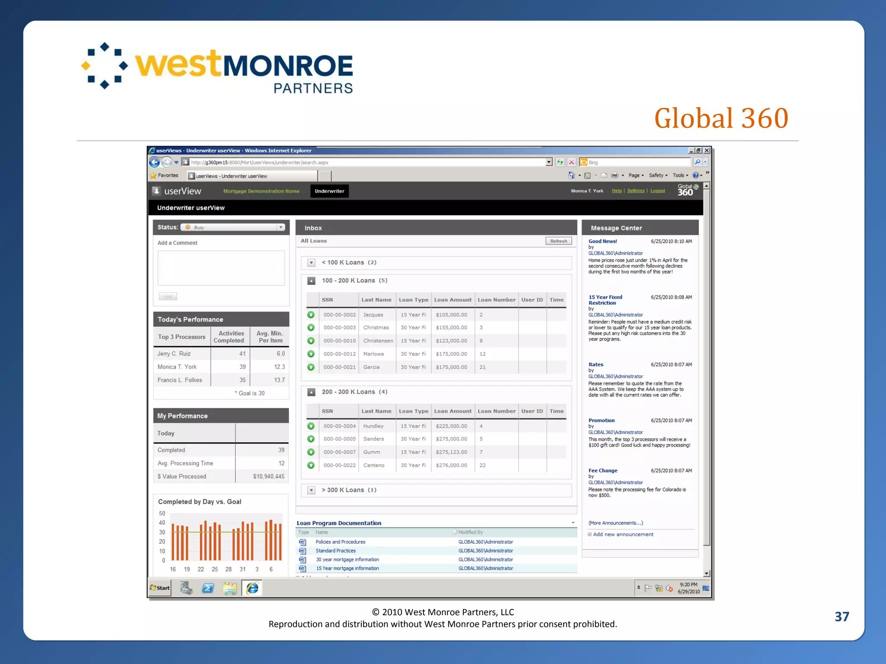Click the Print icon in command bar

[614, 175]
